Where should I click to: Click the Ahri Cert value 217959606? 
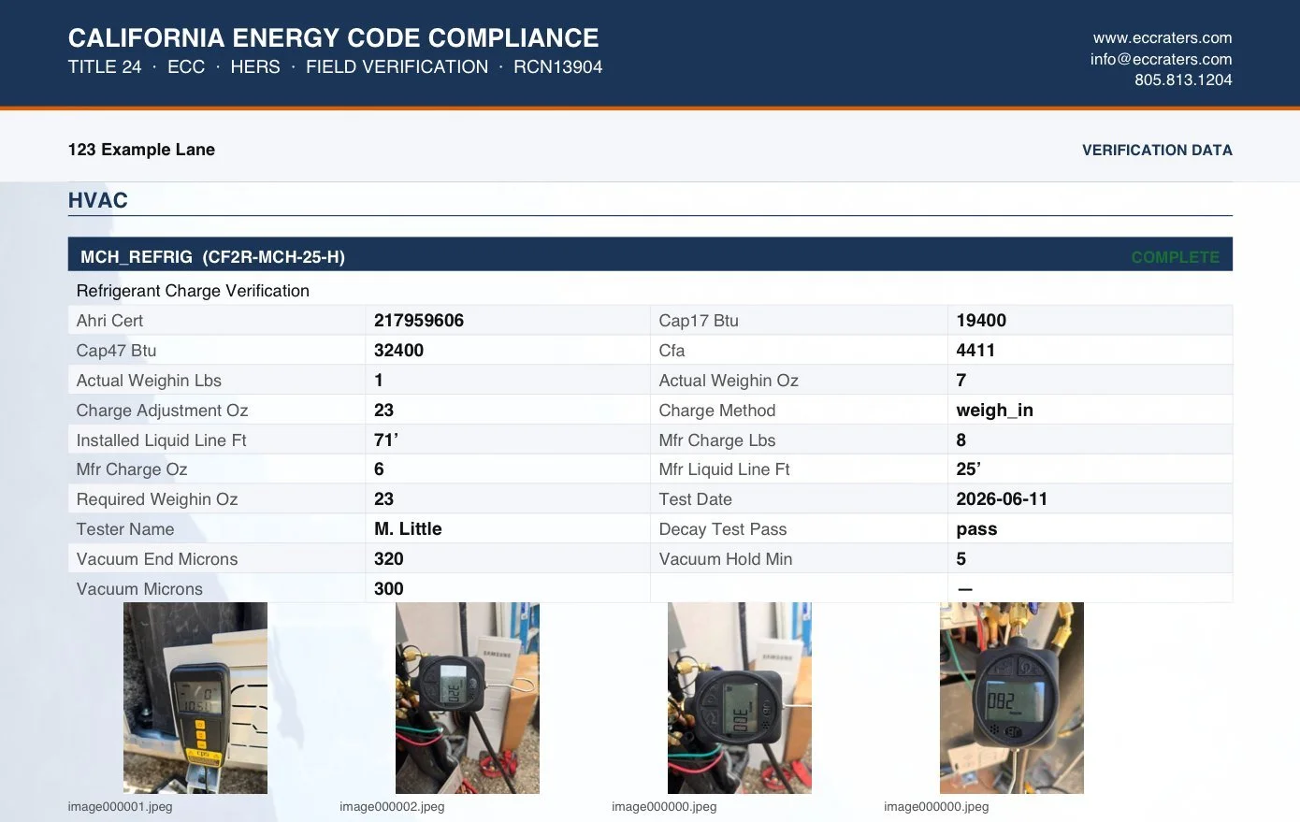click(419, 321)
